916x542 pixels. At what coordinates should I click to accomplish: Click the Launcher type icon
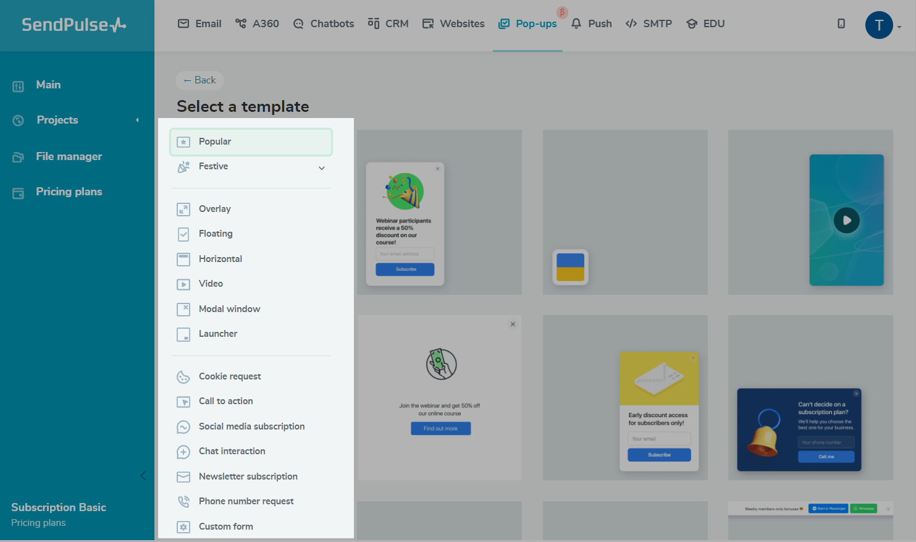[x=183, y=334]
